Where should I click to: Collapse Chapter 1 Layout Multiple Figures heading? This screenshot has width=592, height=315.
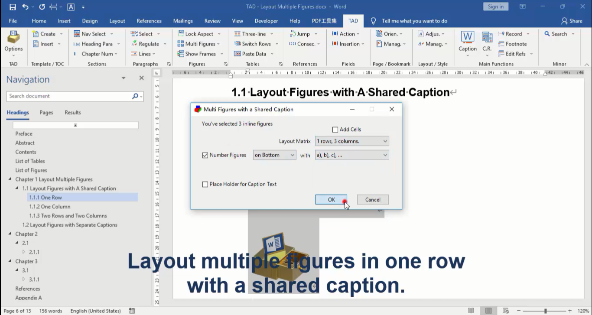[10, 179]
